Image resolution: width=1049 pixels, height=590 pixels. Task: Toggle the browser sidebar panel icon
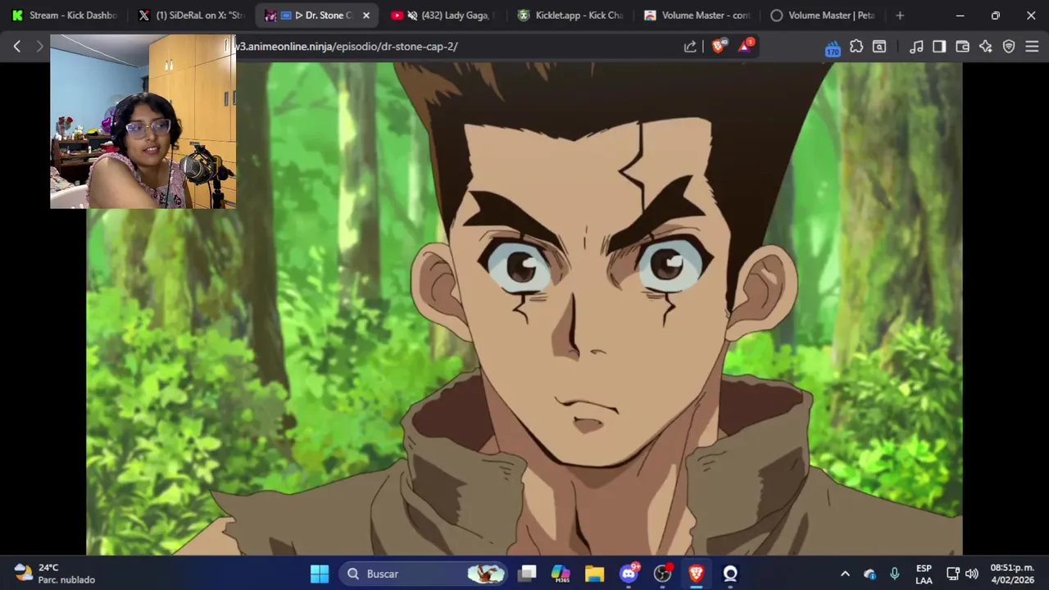pos(939,47)
